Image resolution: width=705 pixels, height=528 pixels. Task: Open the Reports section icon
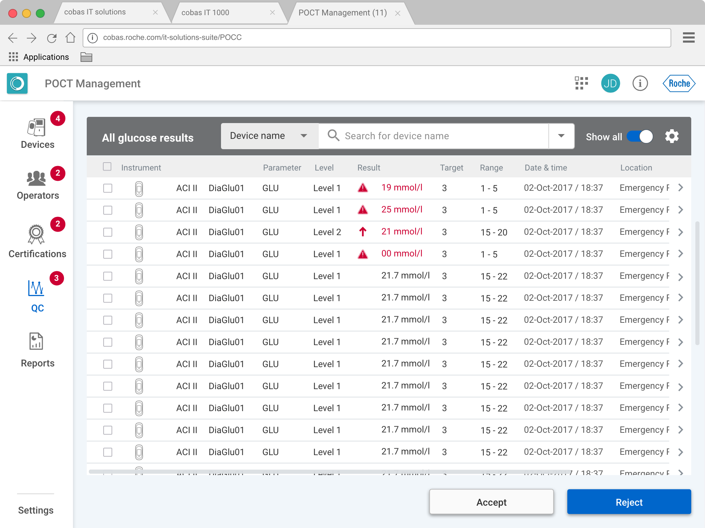pos(36,341)
